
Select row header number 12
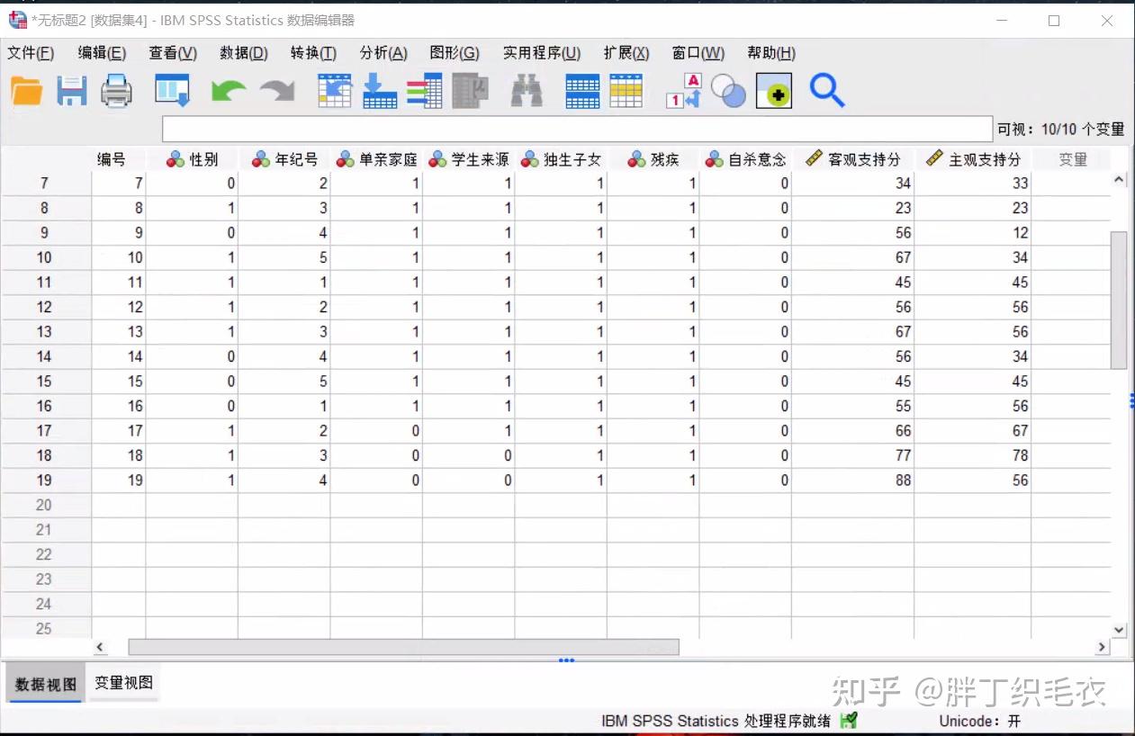click(45, 307)
